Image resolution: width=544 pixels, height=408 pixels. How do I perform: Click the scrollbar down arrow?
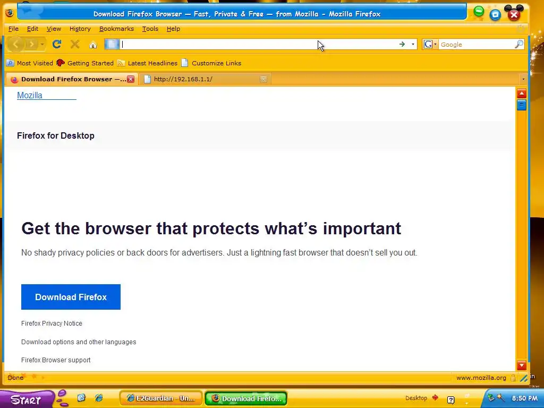(x=522, y=365)
